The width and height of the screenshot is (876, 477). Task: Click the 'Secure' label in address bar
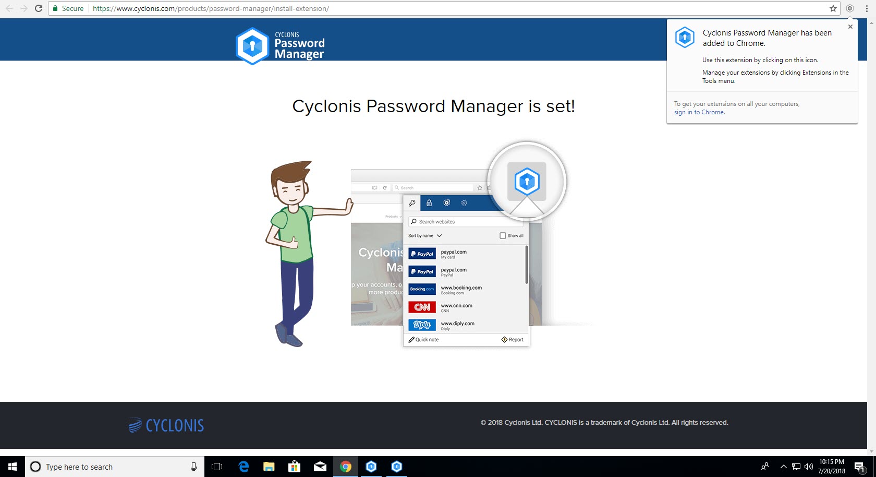click(x=72, y=8)
